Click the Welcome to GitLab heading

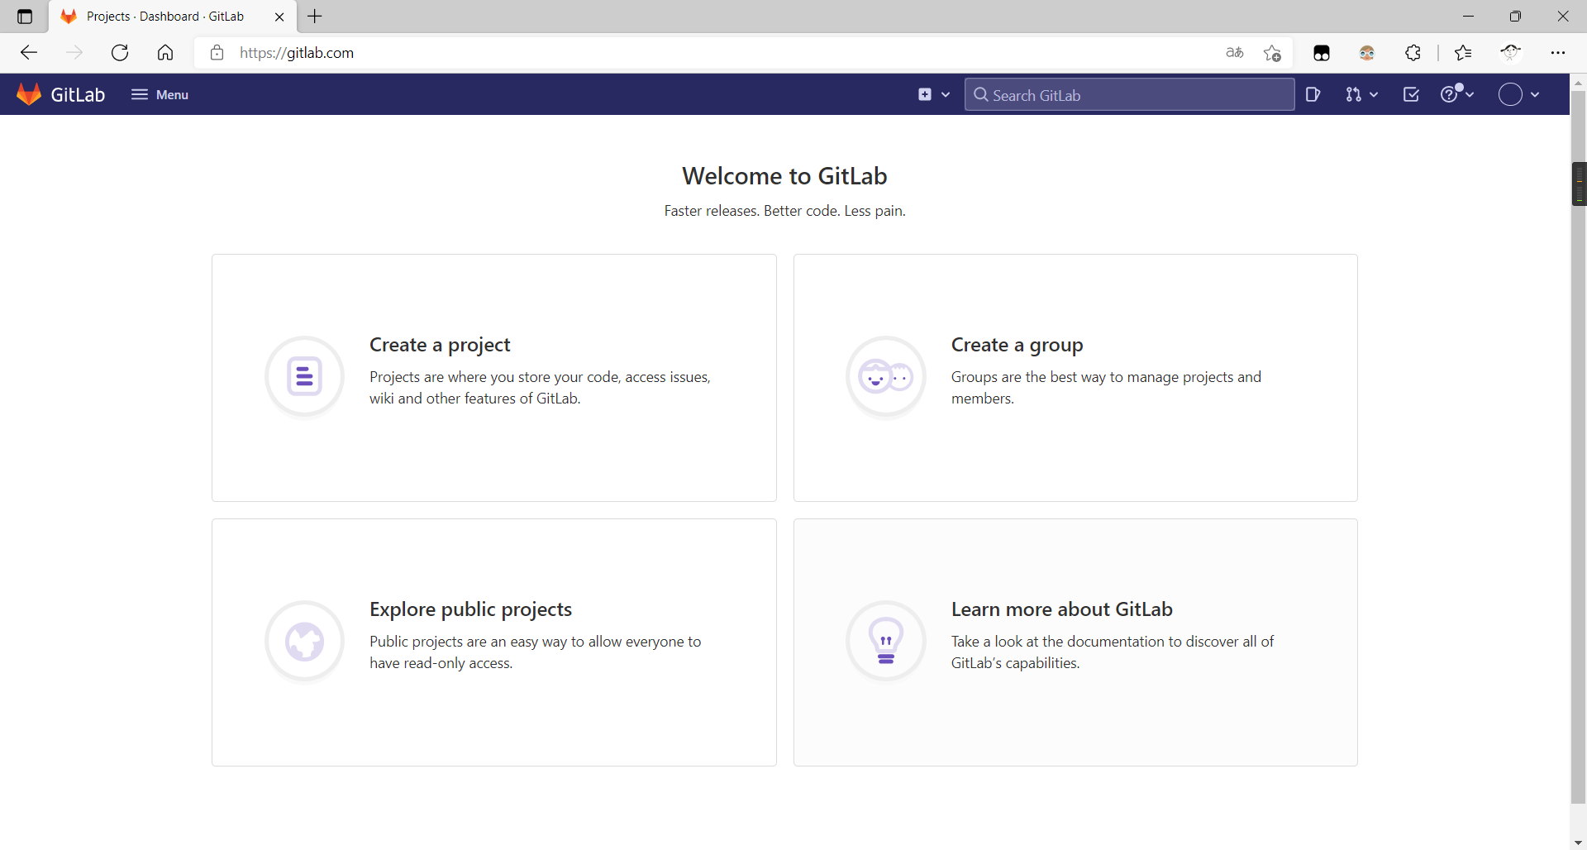tap(784, 176)
